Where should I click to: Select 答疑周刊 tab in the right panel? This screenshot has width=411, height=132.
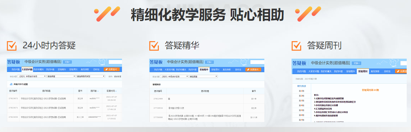[x=363, y=71]
